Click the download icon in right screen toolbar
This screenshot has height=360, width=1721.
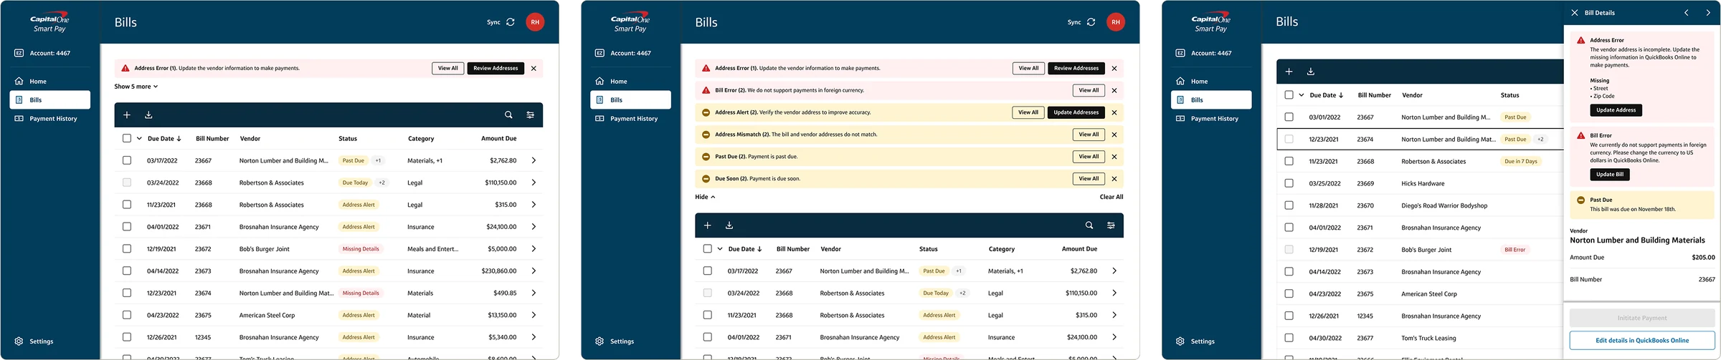[1311, 72]
